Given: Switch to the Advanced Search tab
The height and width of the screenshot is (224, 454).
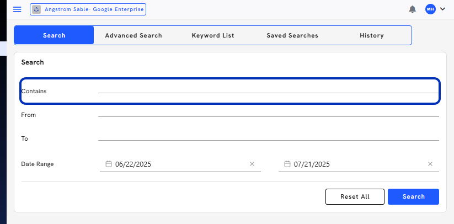Looking at the screenshot, I should point(133,35).
